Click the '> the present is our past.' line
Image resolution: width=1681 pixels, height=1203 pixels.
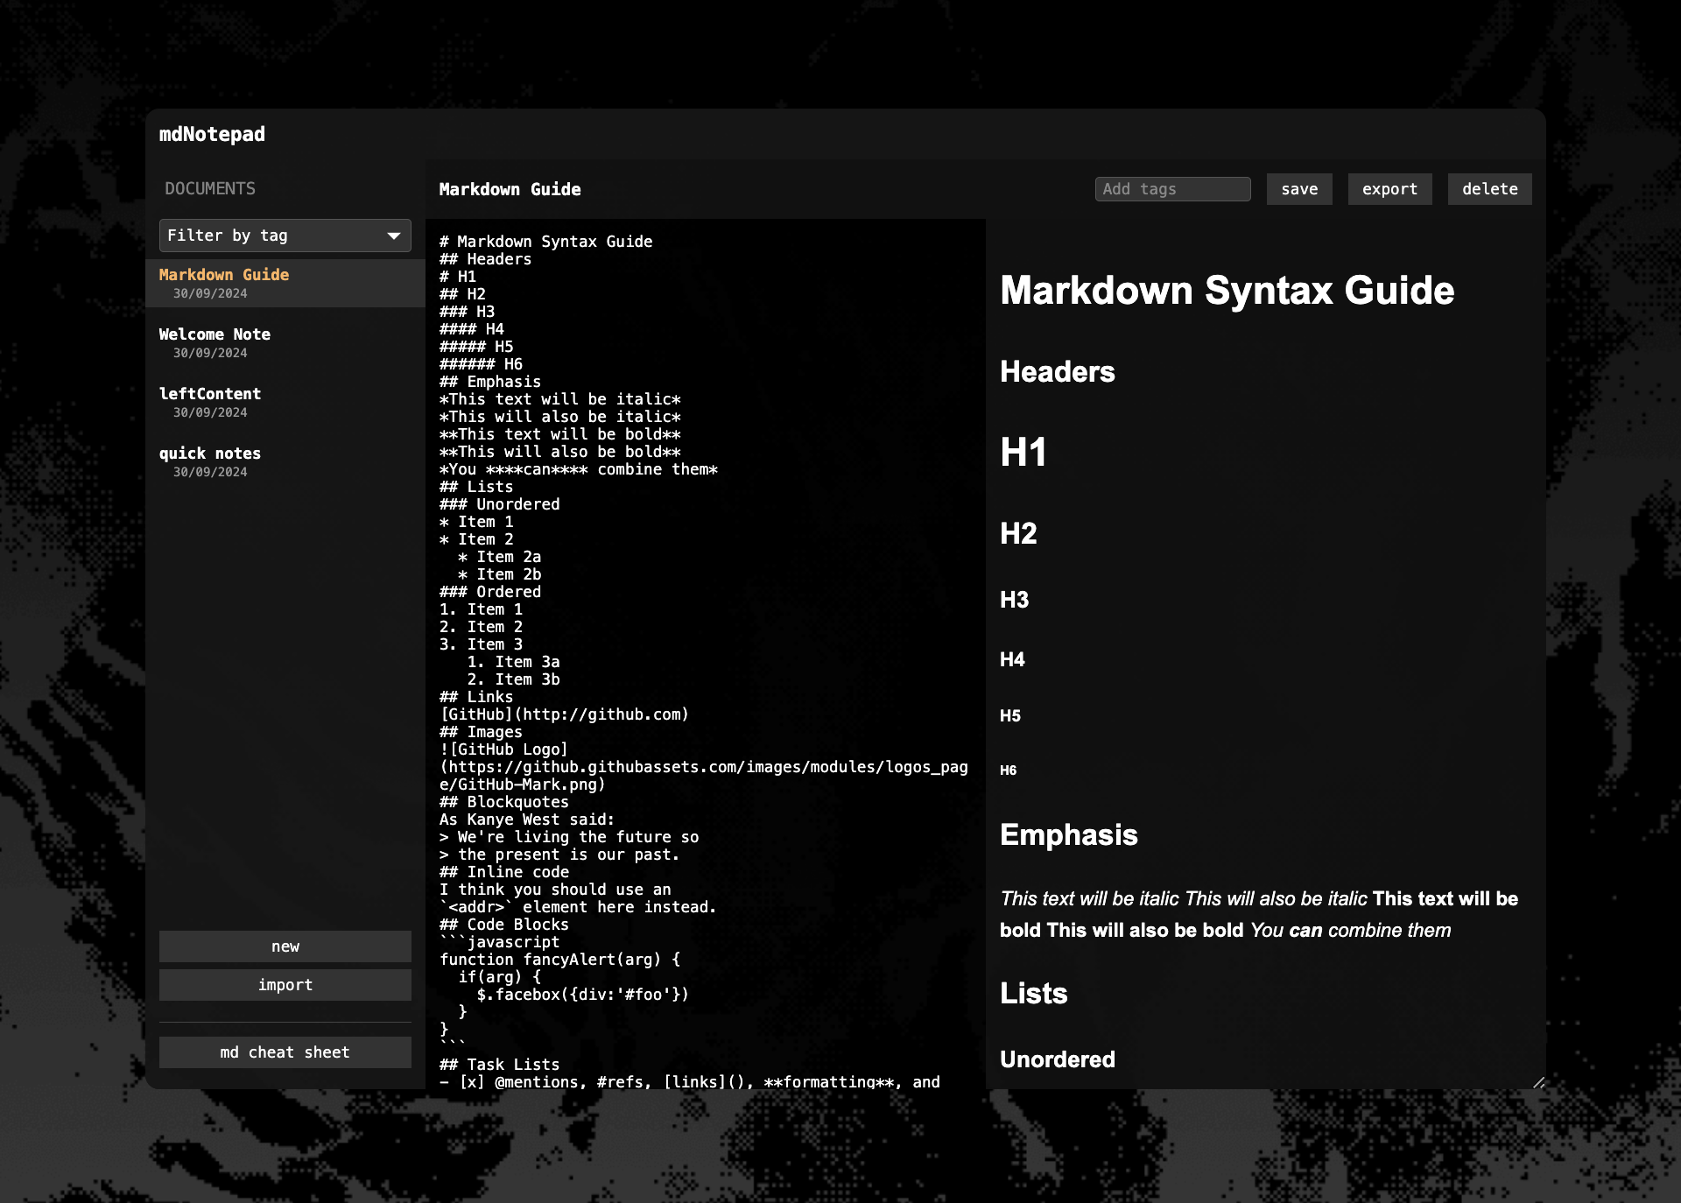pyautogui.click(x=559, y=855)
